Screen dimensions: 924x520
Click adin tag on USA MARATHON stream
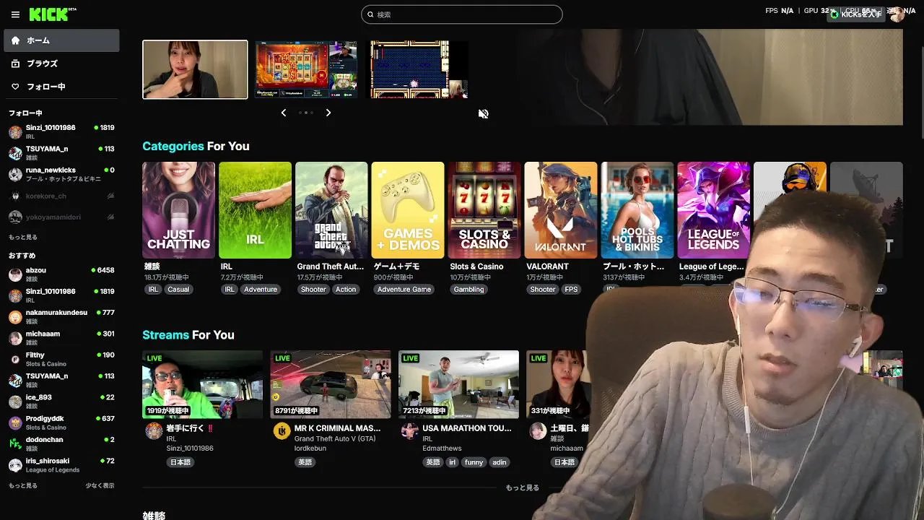point(500,462)
